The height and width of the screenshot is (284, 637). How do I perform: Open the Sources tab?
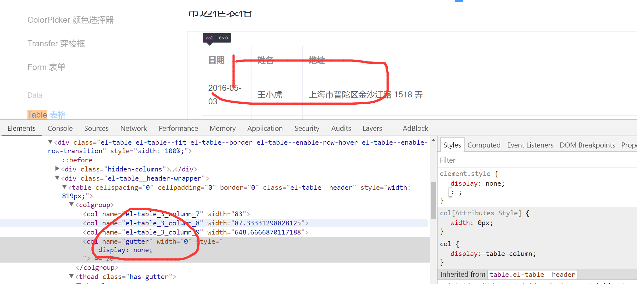96,128
